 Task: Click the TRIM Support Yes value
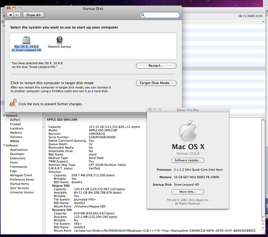click(91, 161)
